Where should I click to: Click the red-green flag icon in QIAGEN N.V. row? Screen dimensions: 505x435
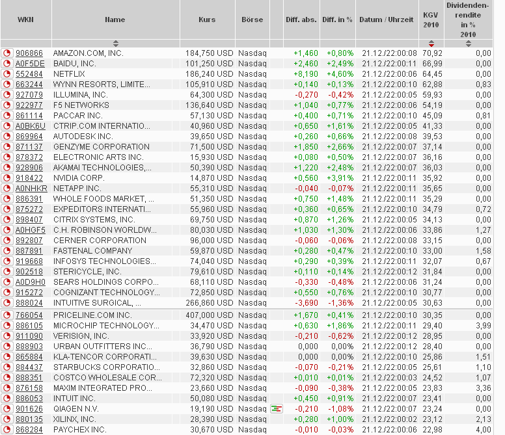(x=277, y=409)
